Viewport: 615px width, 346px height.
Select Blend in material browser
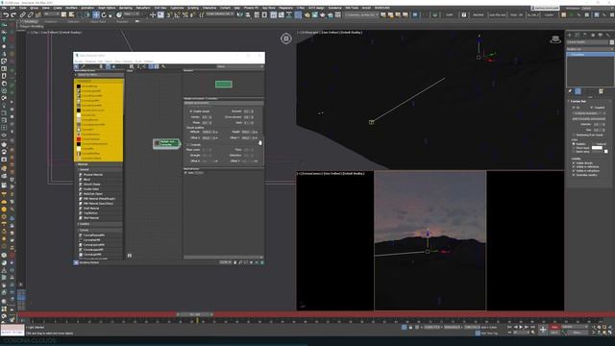(x=87, y=180)
